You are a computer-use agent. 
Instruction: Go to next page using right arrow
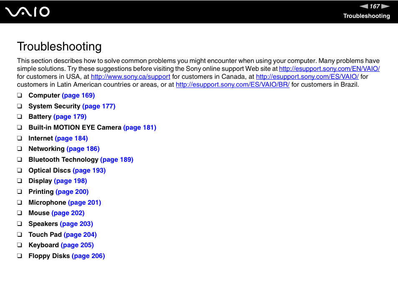pos(385,6)
